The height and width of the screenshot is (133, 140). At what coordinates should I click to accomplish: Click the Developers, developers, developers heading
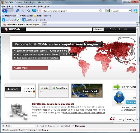[x=53, y=104]
